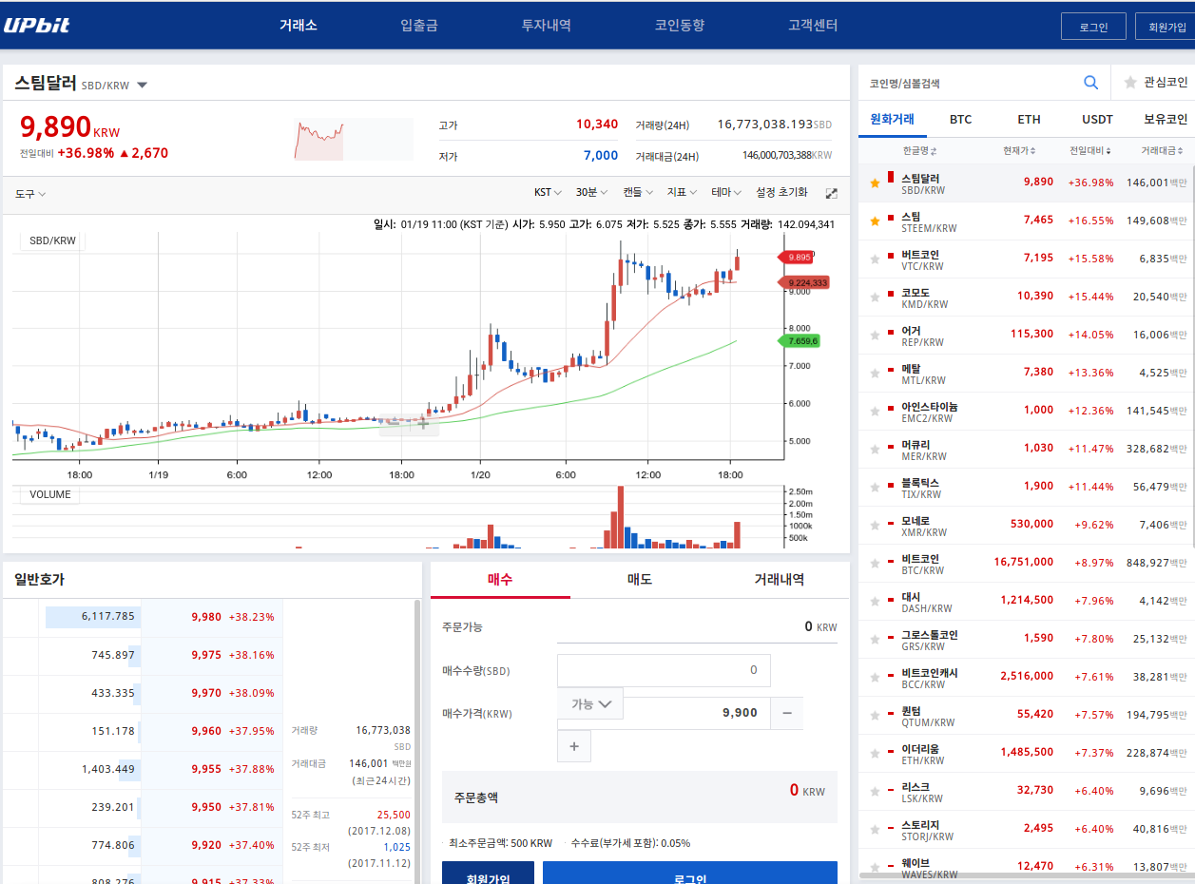Add 스토리지 STORJ to favorites
The height and width of the screenshot is (884, 1195).
[875, 830]
